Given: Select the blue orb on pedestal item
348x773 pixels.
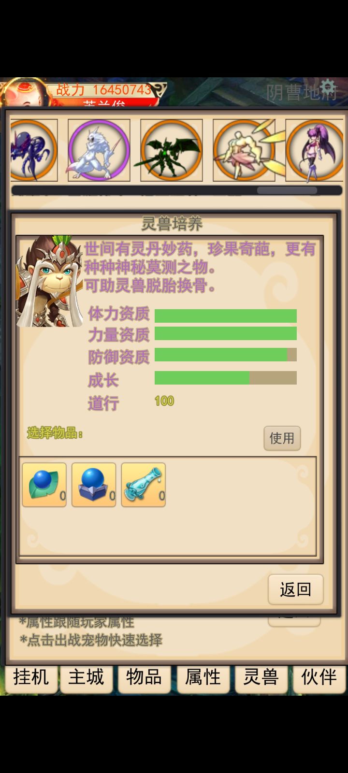Looking at the screenshot, I should tap(94, 485).
